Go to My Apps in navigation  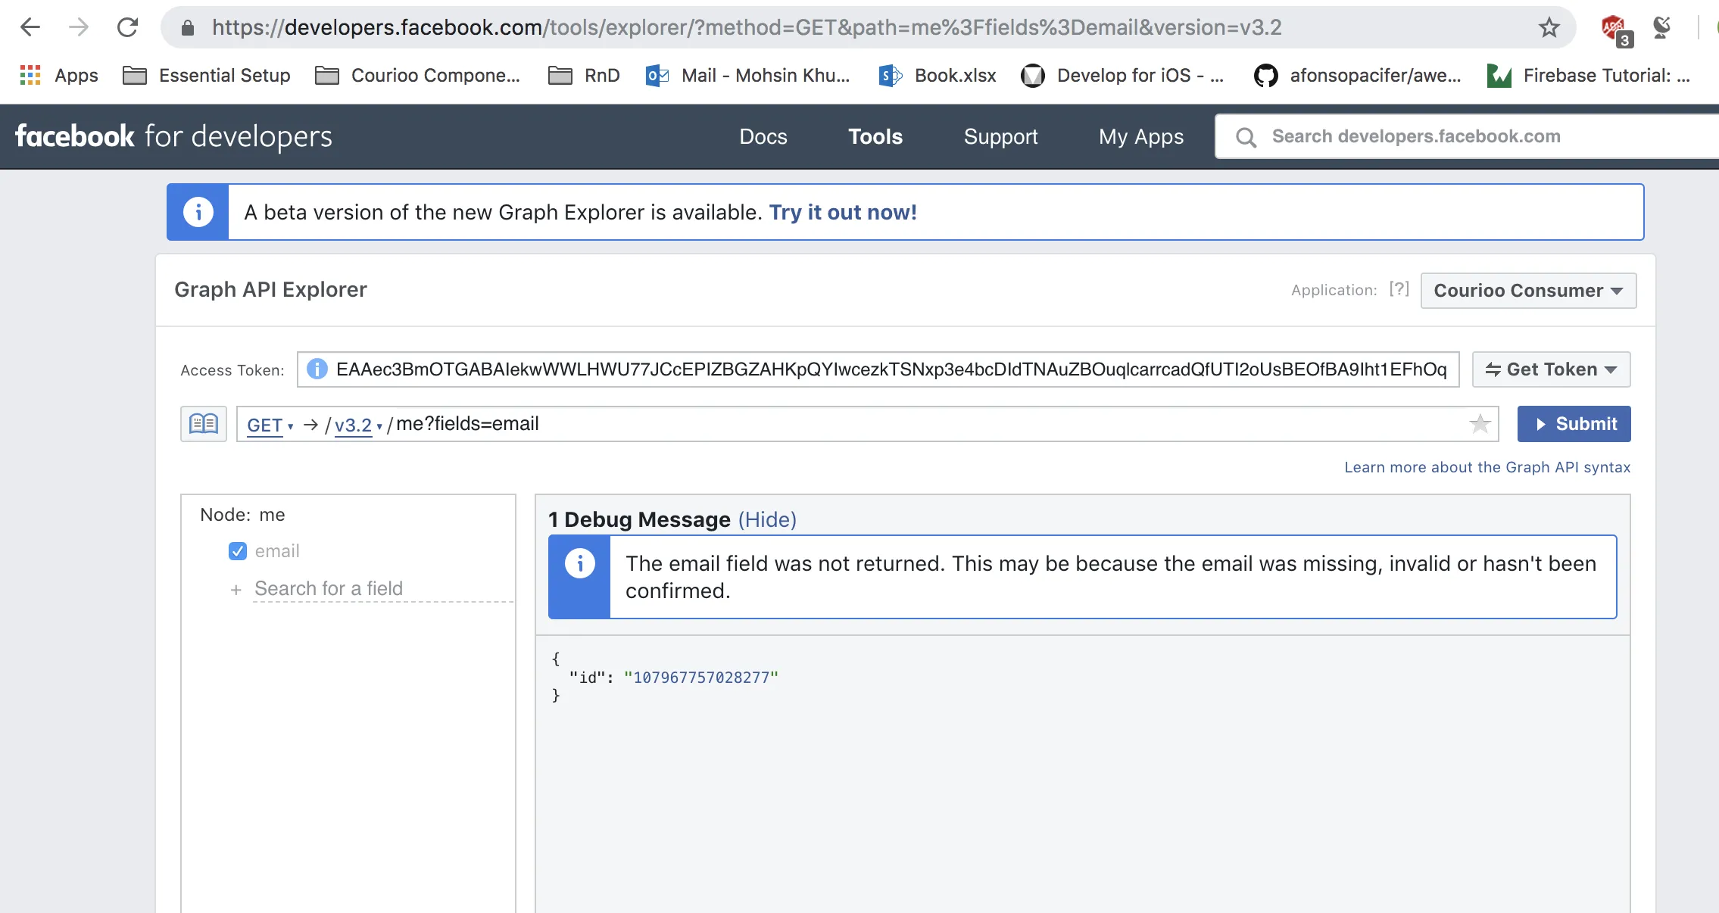[1140, 136]
